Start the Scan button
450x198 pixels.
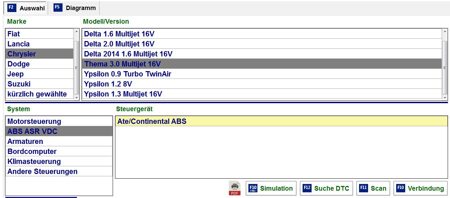[373, 188]
